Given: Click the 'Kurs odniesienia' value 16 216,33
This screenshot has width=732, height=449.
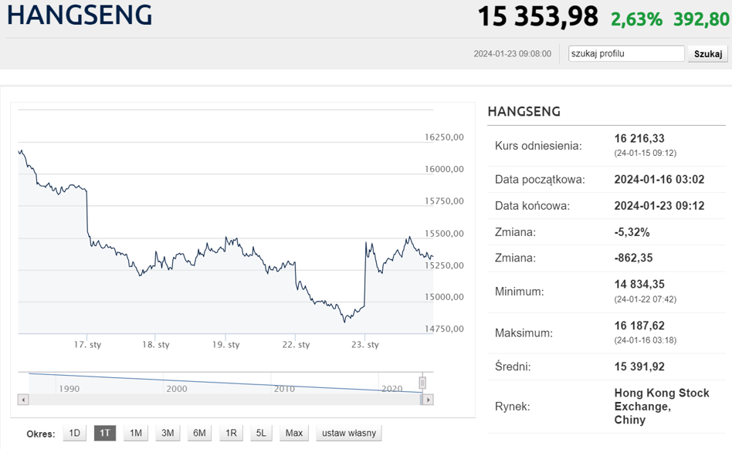Looking at the screenshot, I should pos(639,138).
